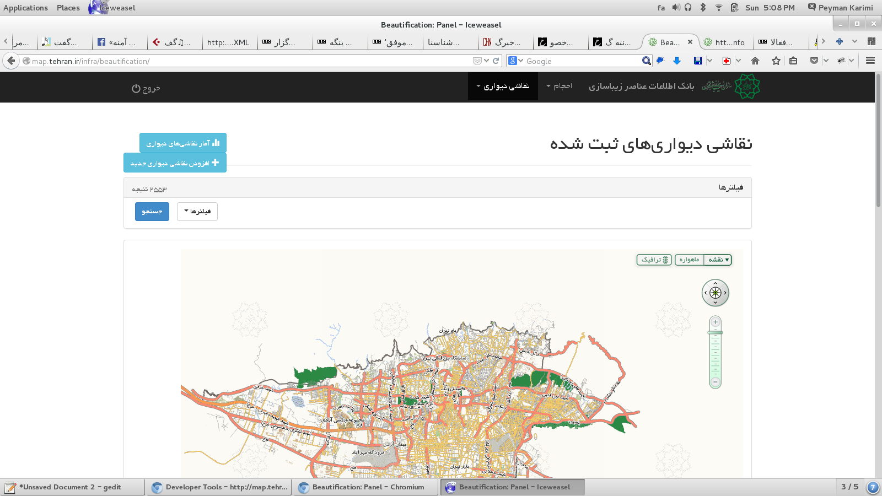Expand the فیلترها filters dropdown button
Viewport: 882px width, 496px height.
click(x=197, y=212)
